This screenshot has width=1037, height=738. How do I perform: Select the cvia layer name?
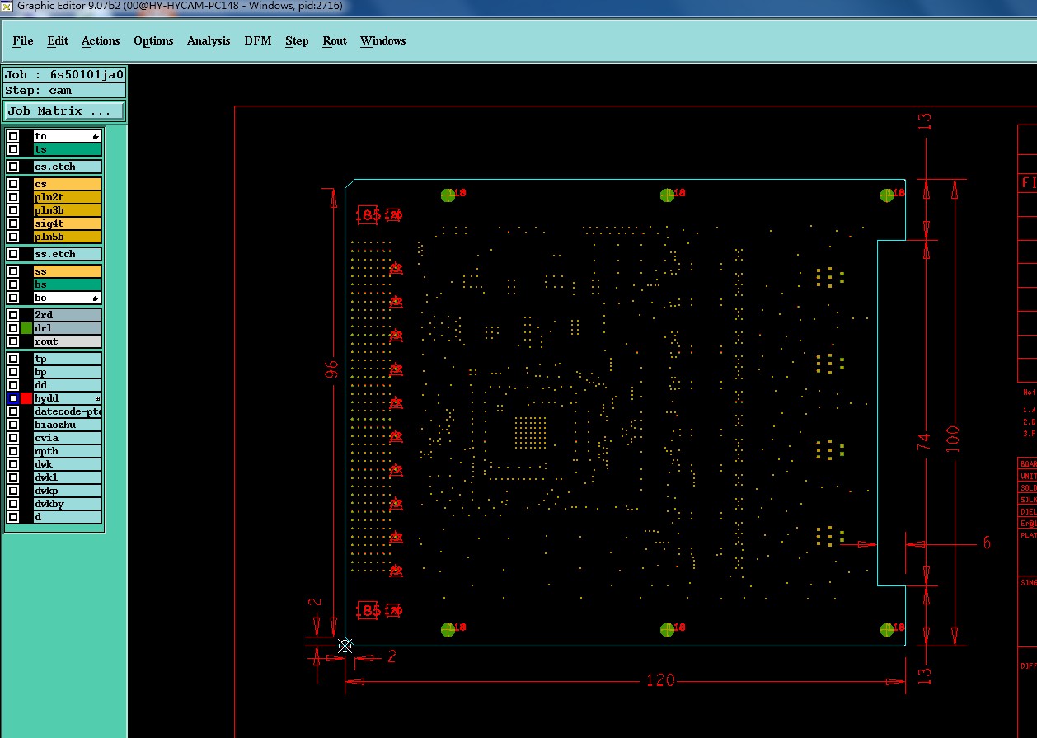(68, 438)
